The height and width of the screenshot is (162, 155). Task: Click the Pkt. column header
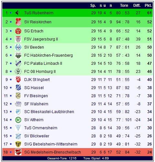click(x=148, y=6)
